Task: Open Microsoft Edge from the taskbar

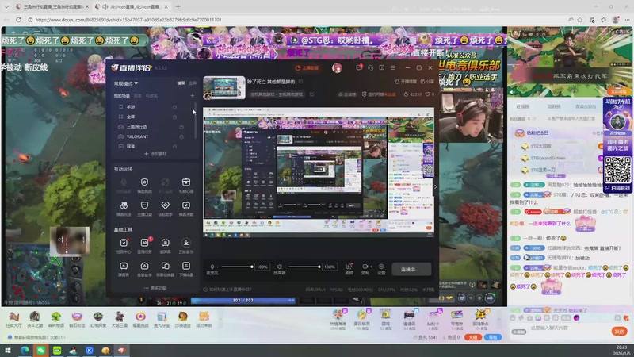Action: coord(25,351)
